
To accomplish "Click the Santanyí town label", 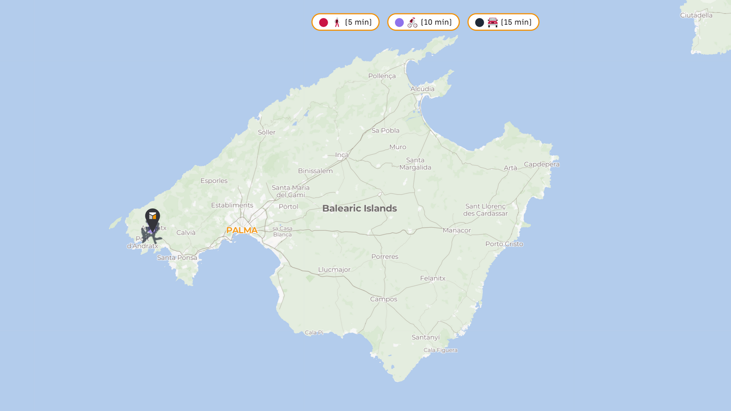I will (426, 337).
